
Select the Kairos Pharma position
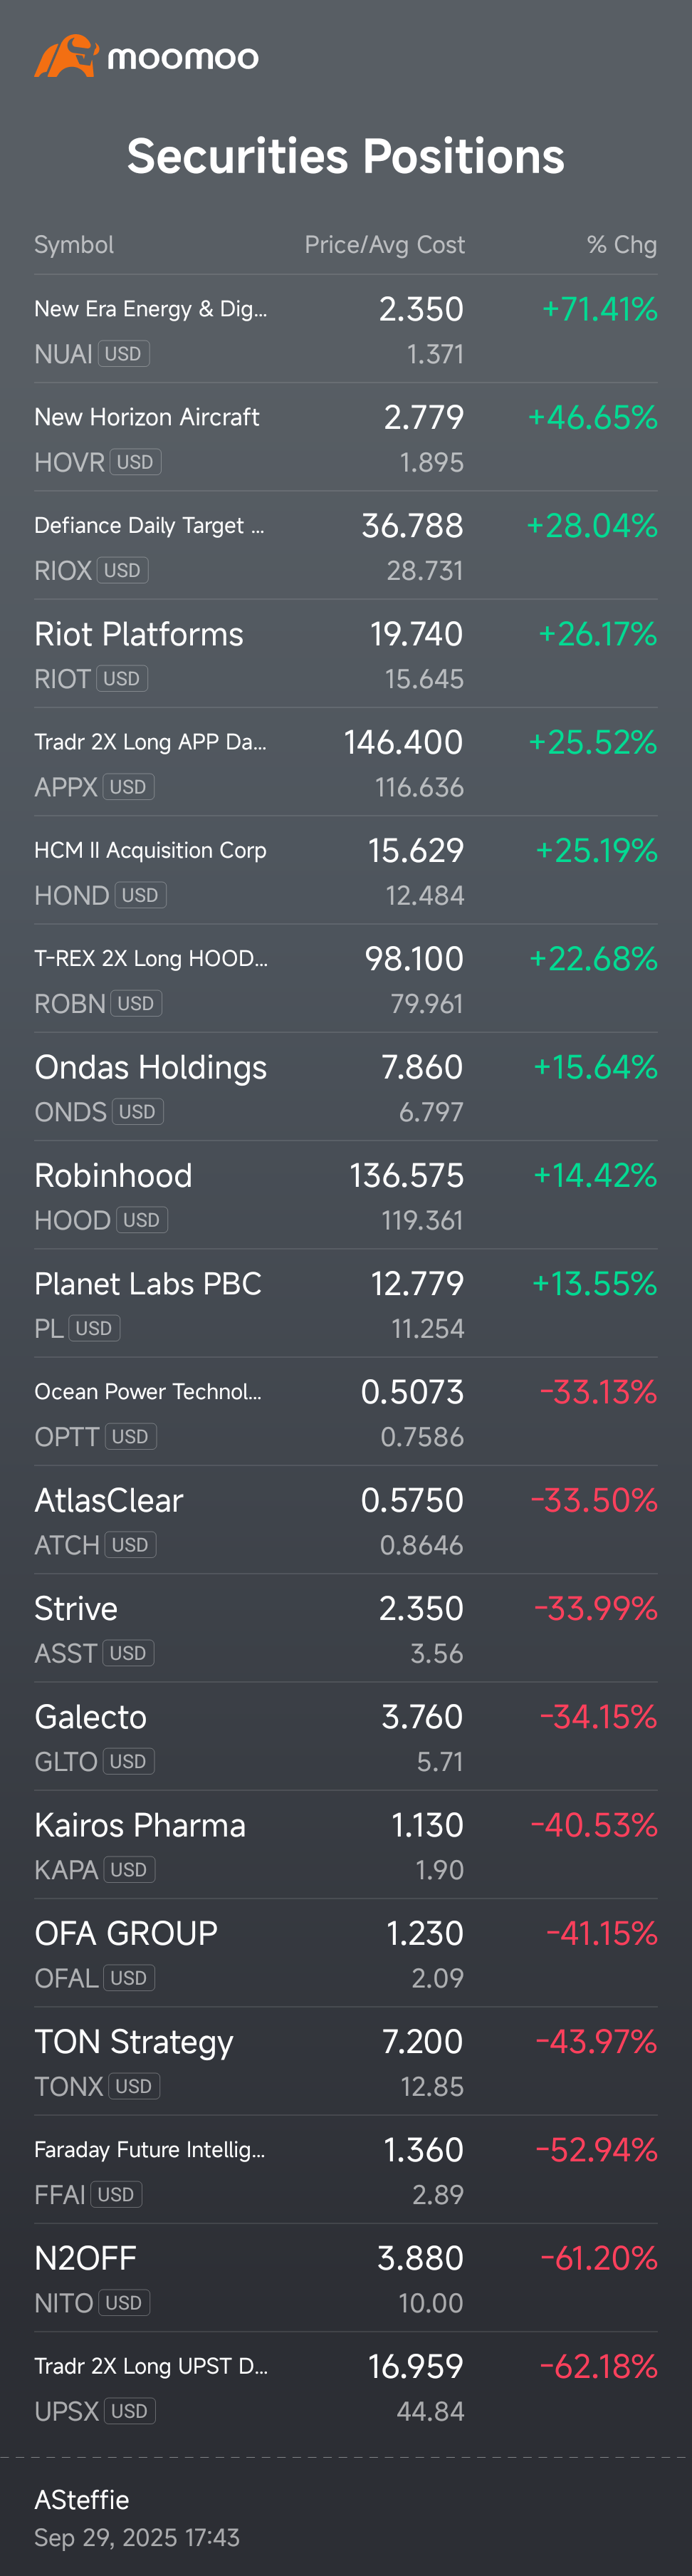(140, 1825)
